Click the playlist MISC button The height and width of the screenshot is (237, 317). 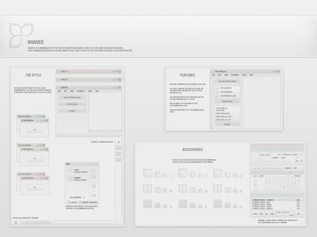(x=272, y=214)
